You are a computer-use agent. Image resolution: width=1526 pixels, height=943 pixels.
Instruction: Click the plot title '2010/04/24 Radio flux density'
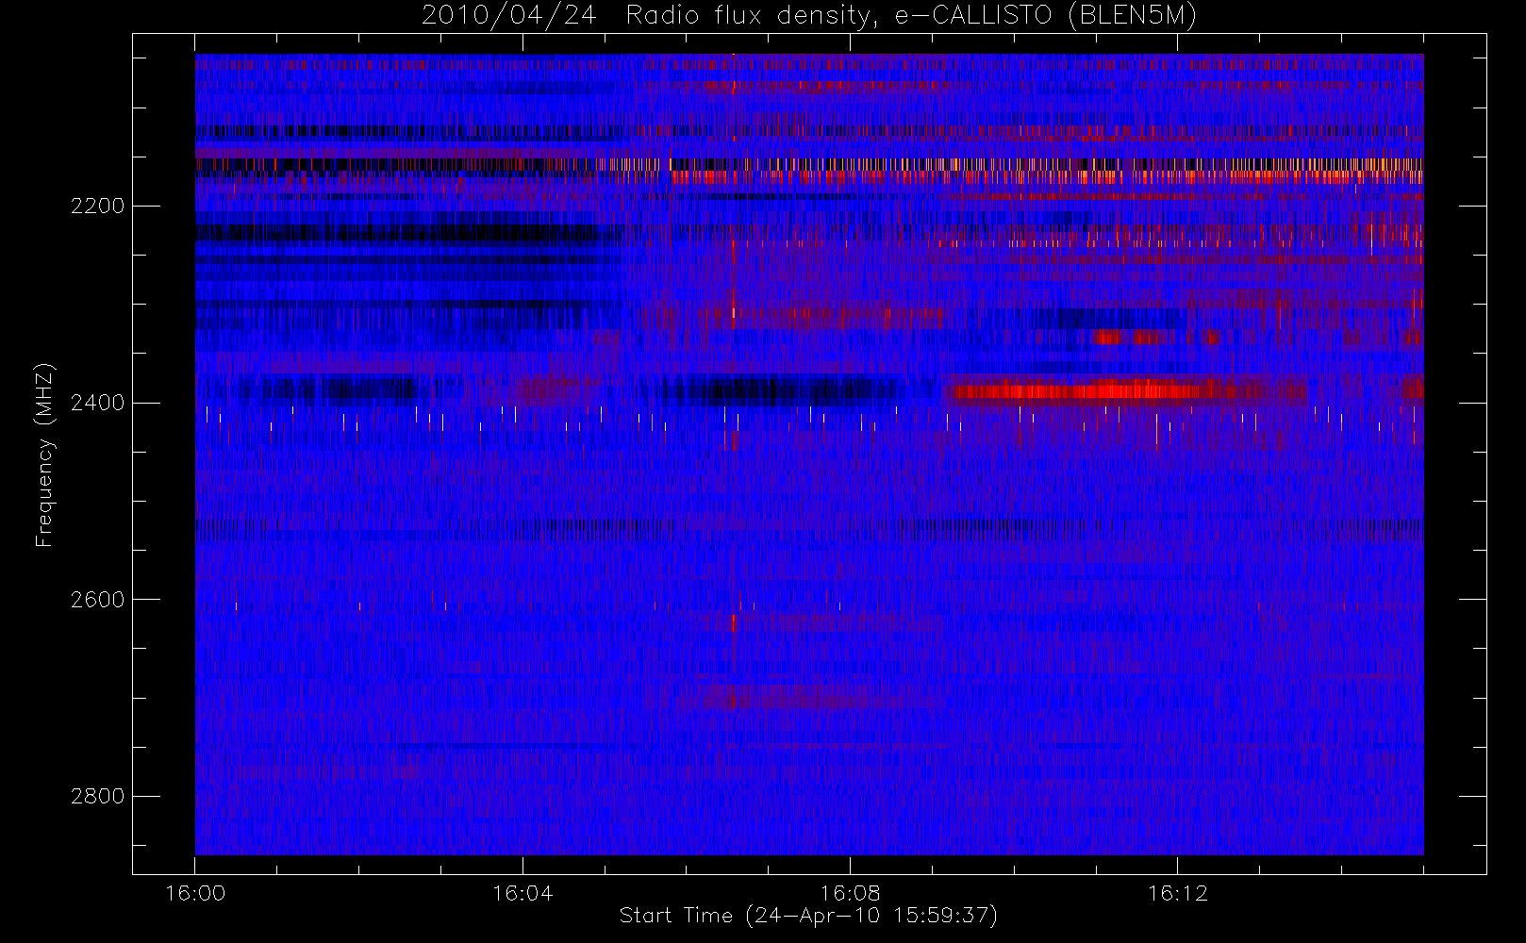[x=808, y=16]
